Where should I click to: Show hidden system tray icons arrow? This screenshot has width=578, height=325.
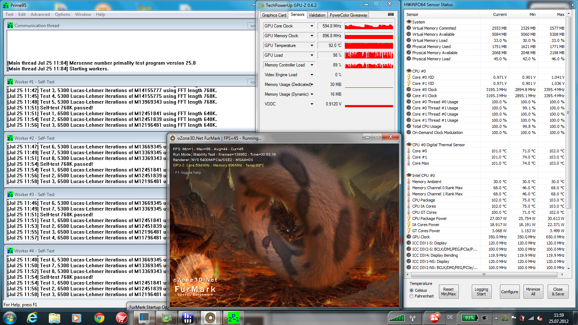coord(496,318)
